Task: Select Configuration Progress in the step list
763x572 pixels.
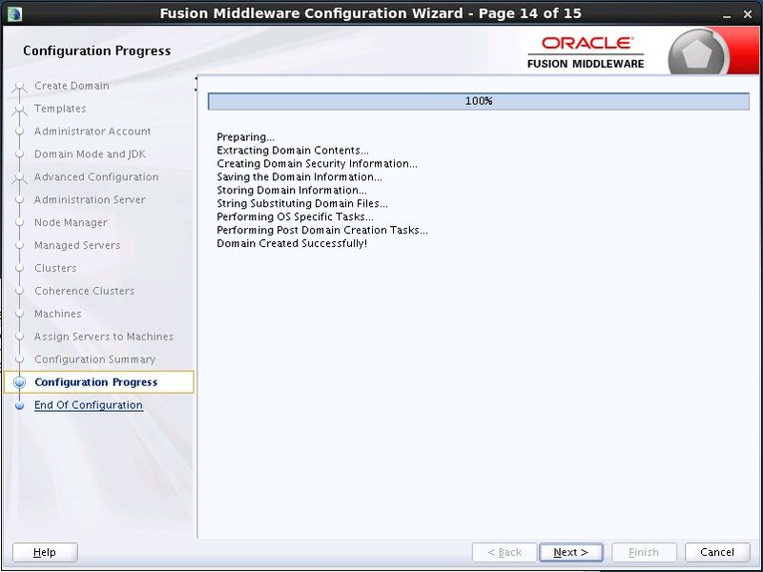Action: 99,382
